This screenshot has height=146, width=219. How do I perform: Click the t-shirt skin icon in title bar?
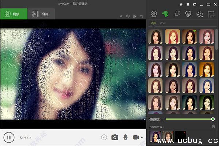[x=187, y=4]
